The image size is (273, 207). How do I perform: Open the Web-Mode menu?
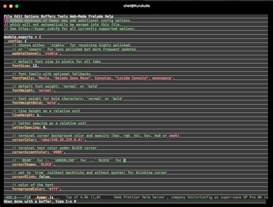tap(78, 16)
